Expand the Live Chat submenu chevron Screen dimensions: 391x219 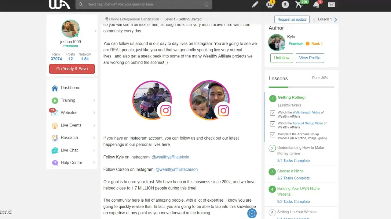[x=94, y=150]
